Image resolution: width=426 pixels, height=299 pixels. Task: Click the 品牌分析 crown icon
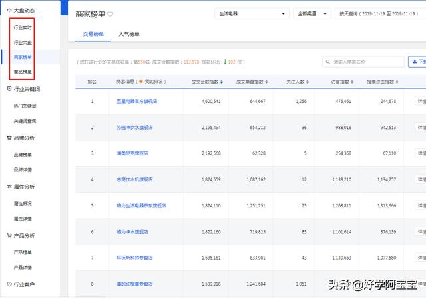pyautogui.click(x=9, y=138)
